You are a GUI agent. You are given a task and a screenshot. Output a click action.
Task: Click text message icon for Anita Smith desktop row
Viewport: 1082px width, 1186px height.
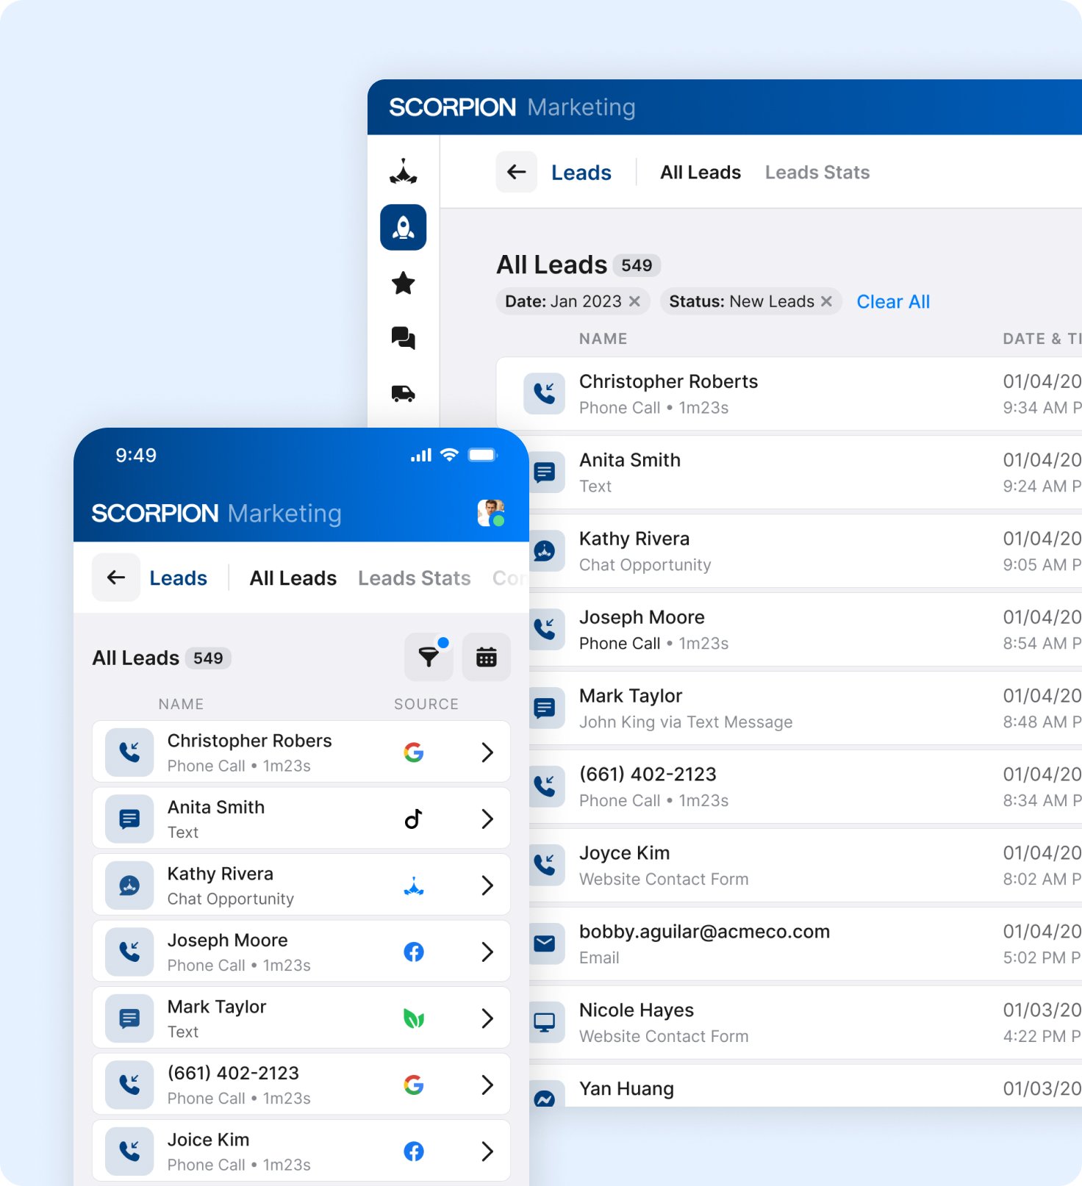click(545, 472)
